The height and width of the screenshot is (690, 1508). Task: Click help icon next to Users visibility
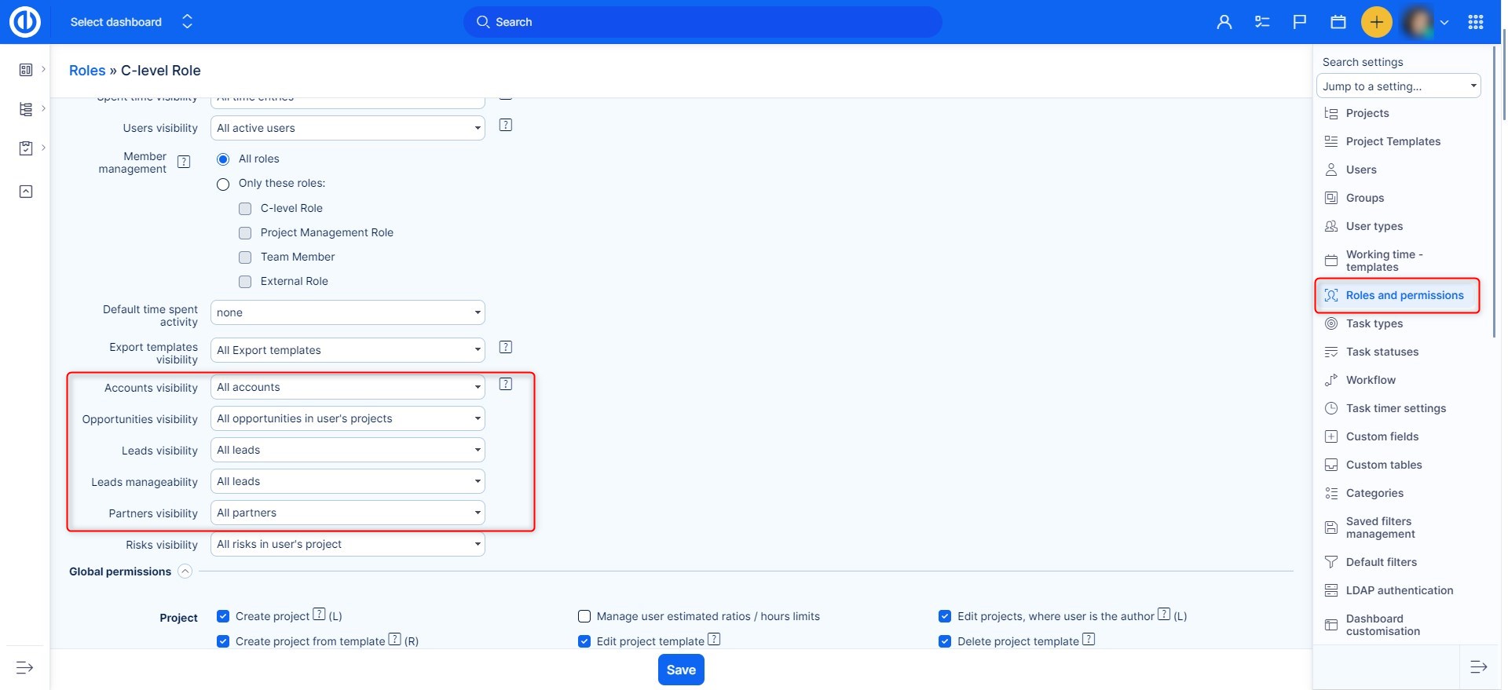pos(506,126)
